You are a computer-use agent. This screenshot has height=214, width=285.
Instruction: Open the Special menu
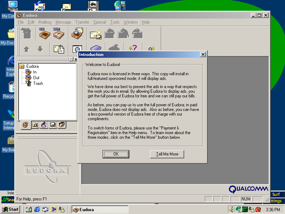point(99,22)
